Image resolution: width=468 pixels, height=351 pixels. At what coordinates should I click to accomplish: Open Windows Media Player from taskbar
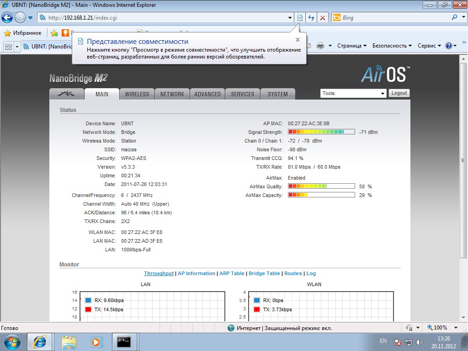tap(96, 342)
